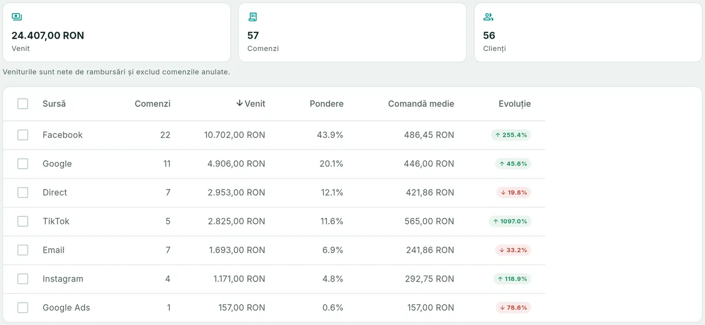Click the Instagram source name
Screen dimensions: 705x325
tap(63, 279)
